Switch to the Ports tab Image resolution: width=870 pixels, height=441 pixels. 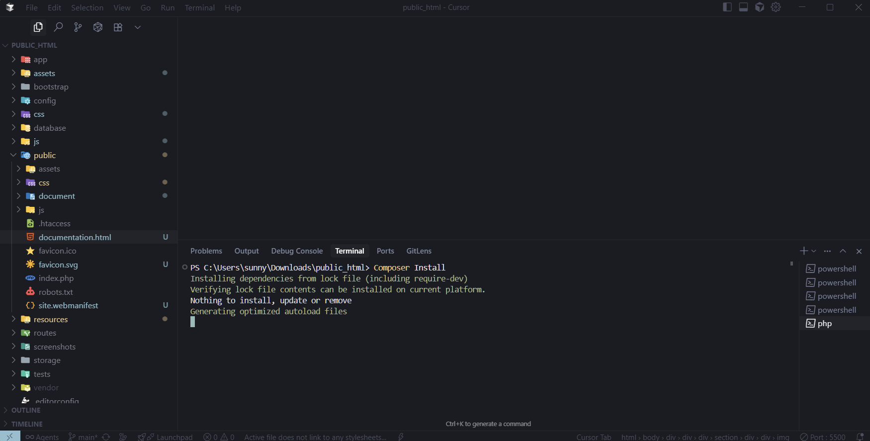(x=385, y=251)
